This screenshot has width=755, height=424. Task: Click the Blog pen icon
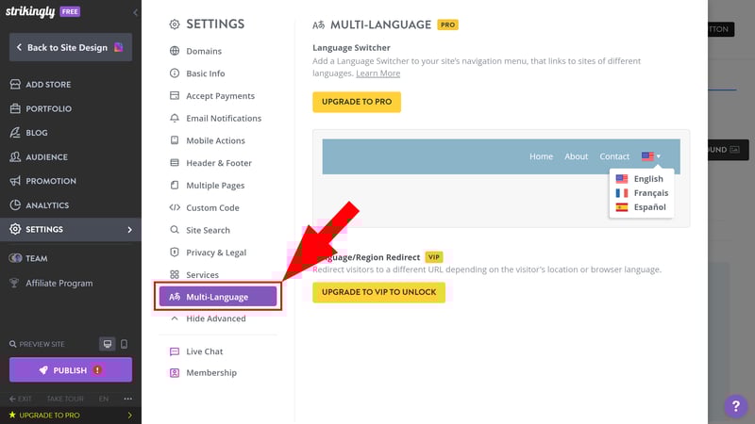tap(15, 133)
